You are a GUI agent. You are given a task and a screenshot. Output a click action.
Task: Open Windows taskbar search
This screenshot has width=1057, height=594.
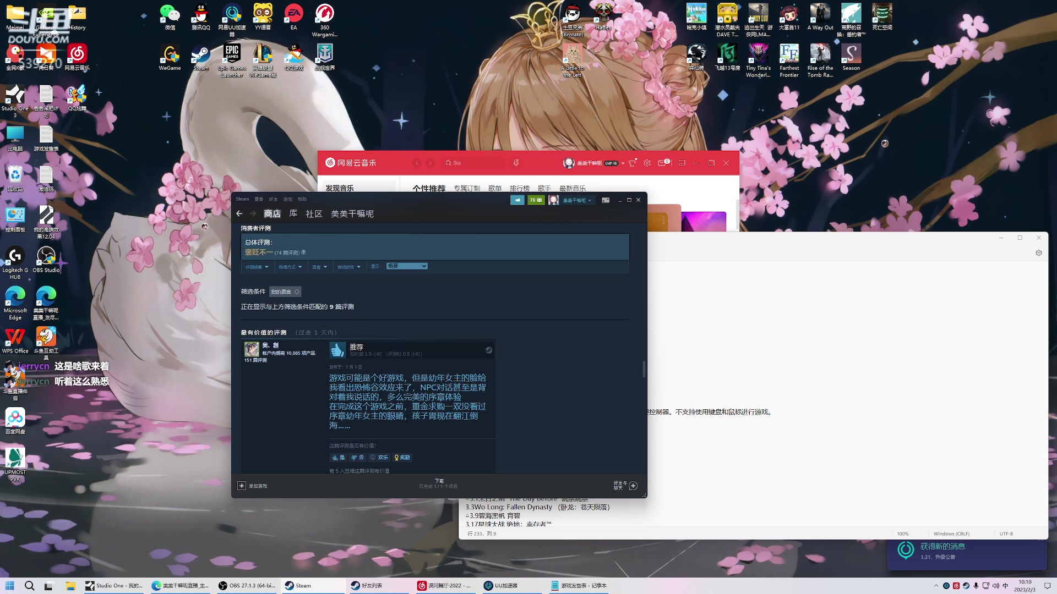30,585
